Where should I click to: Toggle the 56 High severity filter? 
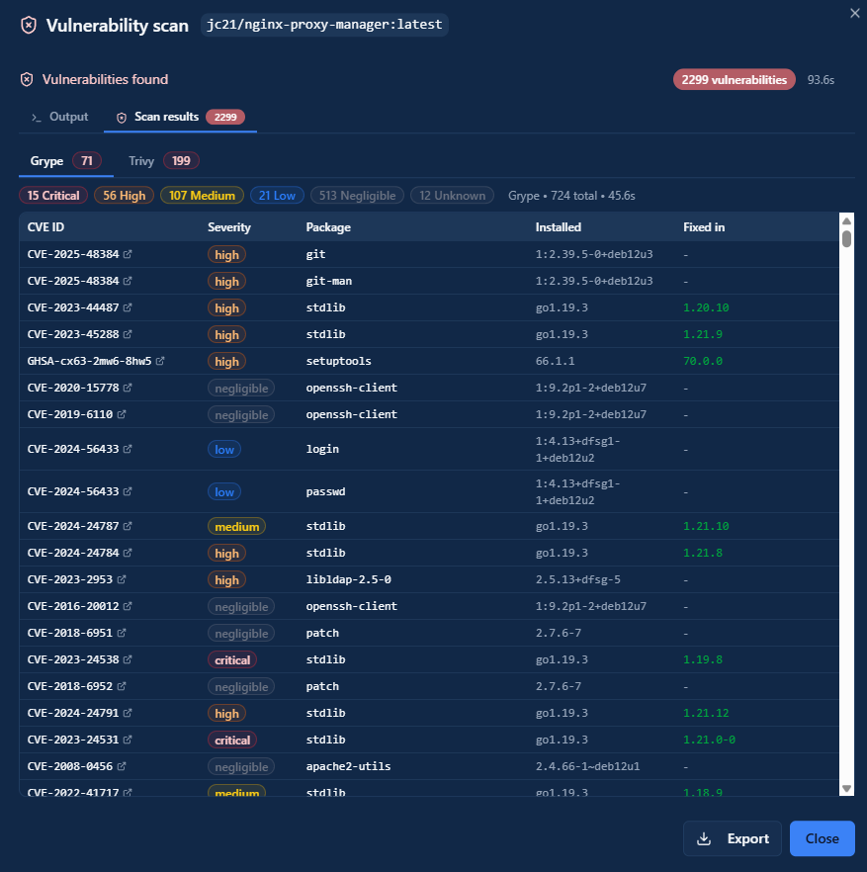pyautogui.click(x=124, y=196)
